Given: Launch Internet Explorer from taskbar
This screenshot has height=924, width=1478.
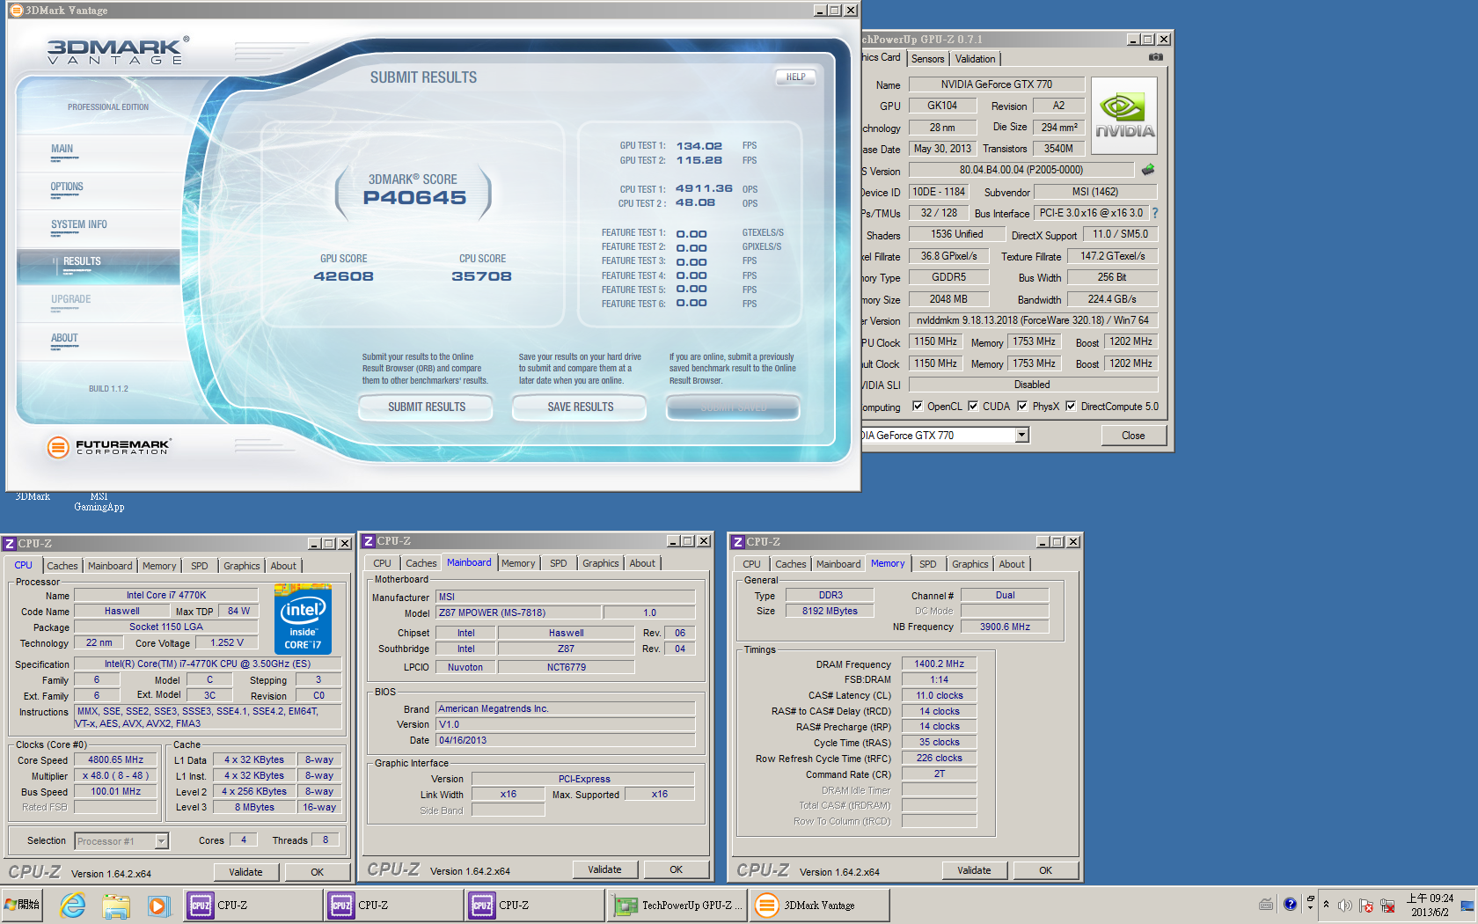Looking at the screenshot, I should (72, 905).
